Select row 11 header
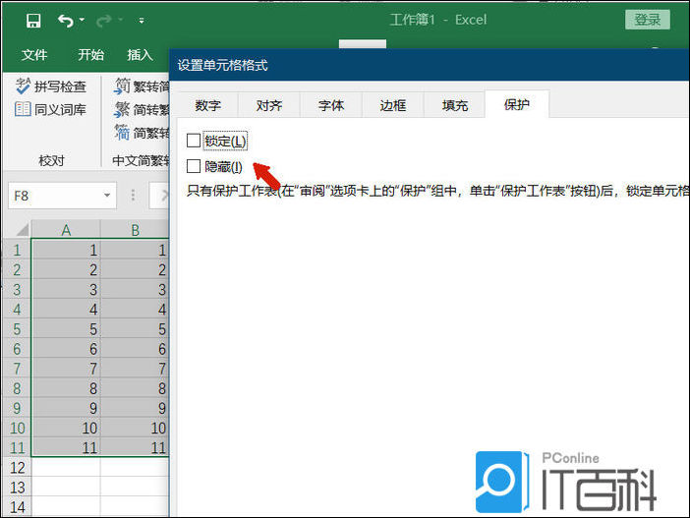The height and width of the screenshot is (518, 690). [x=17, y=447]
